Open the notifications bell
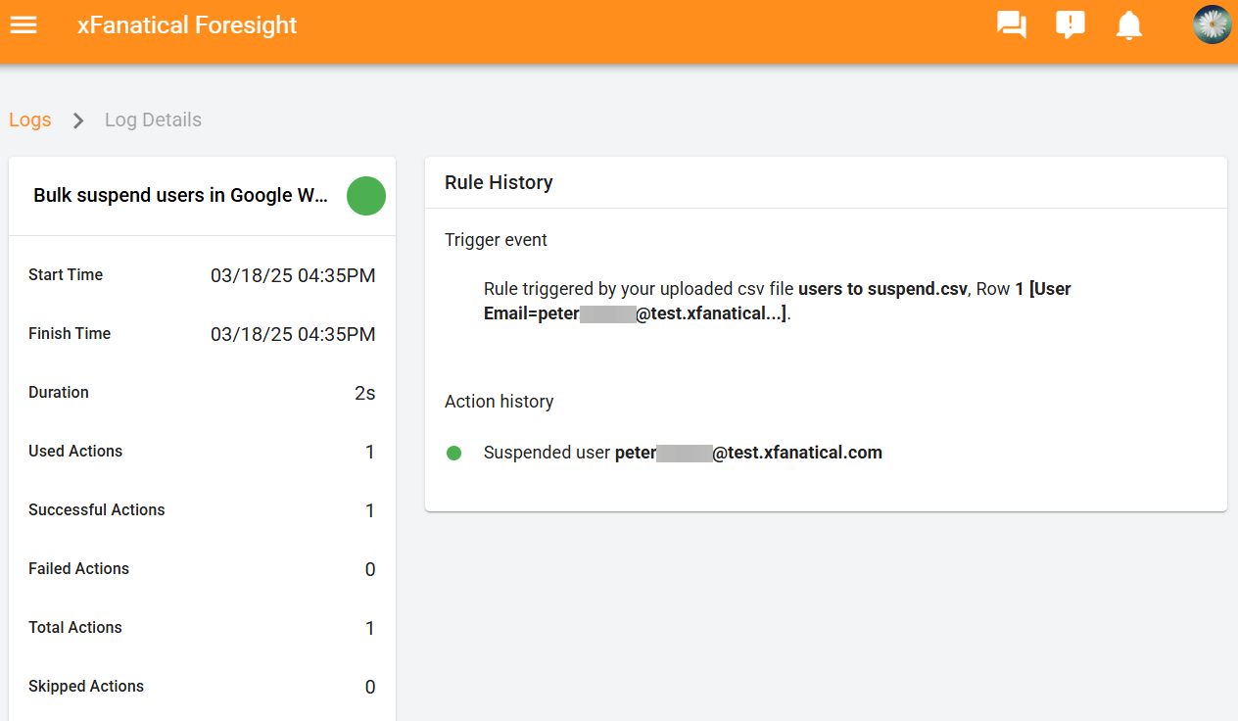Image resolution: width=1238 pixels, height=721 pixels. [x=1128, y=24]
